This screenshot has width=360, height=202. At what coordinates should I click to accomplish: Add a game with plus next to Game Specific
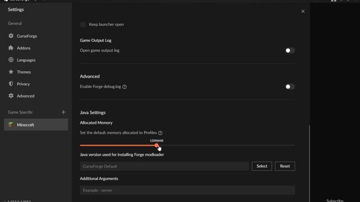point(64,112)
